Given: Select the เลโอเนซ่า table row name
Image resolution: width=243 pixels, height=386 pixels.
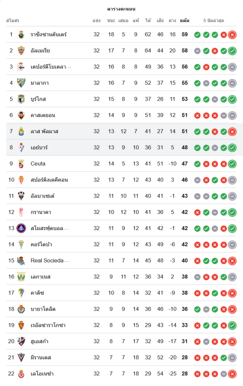Looking at the screenshot, I should click(42, 374).
